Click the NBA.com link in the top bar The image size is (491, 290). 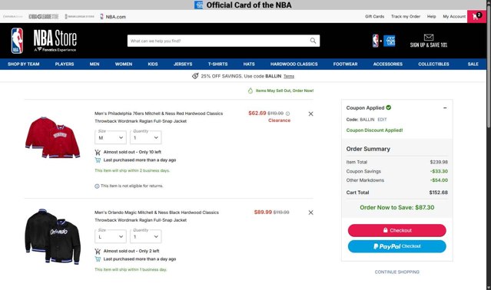click(113, 17)
